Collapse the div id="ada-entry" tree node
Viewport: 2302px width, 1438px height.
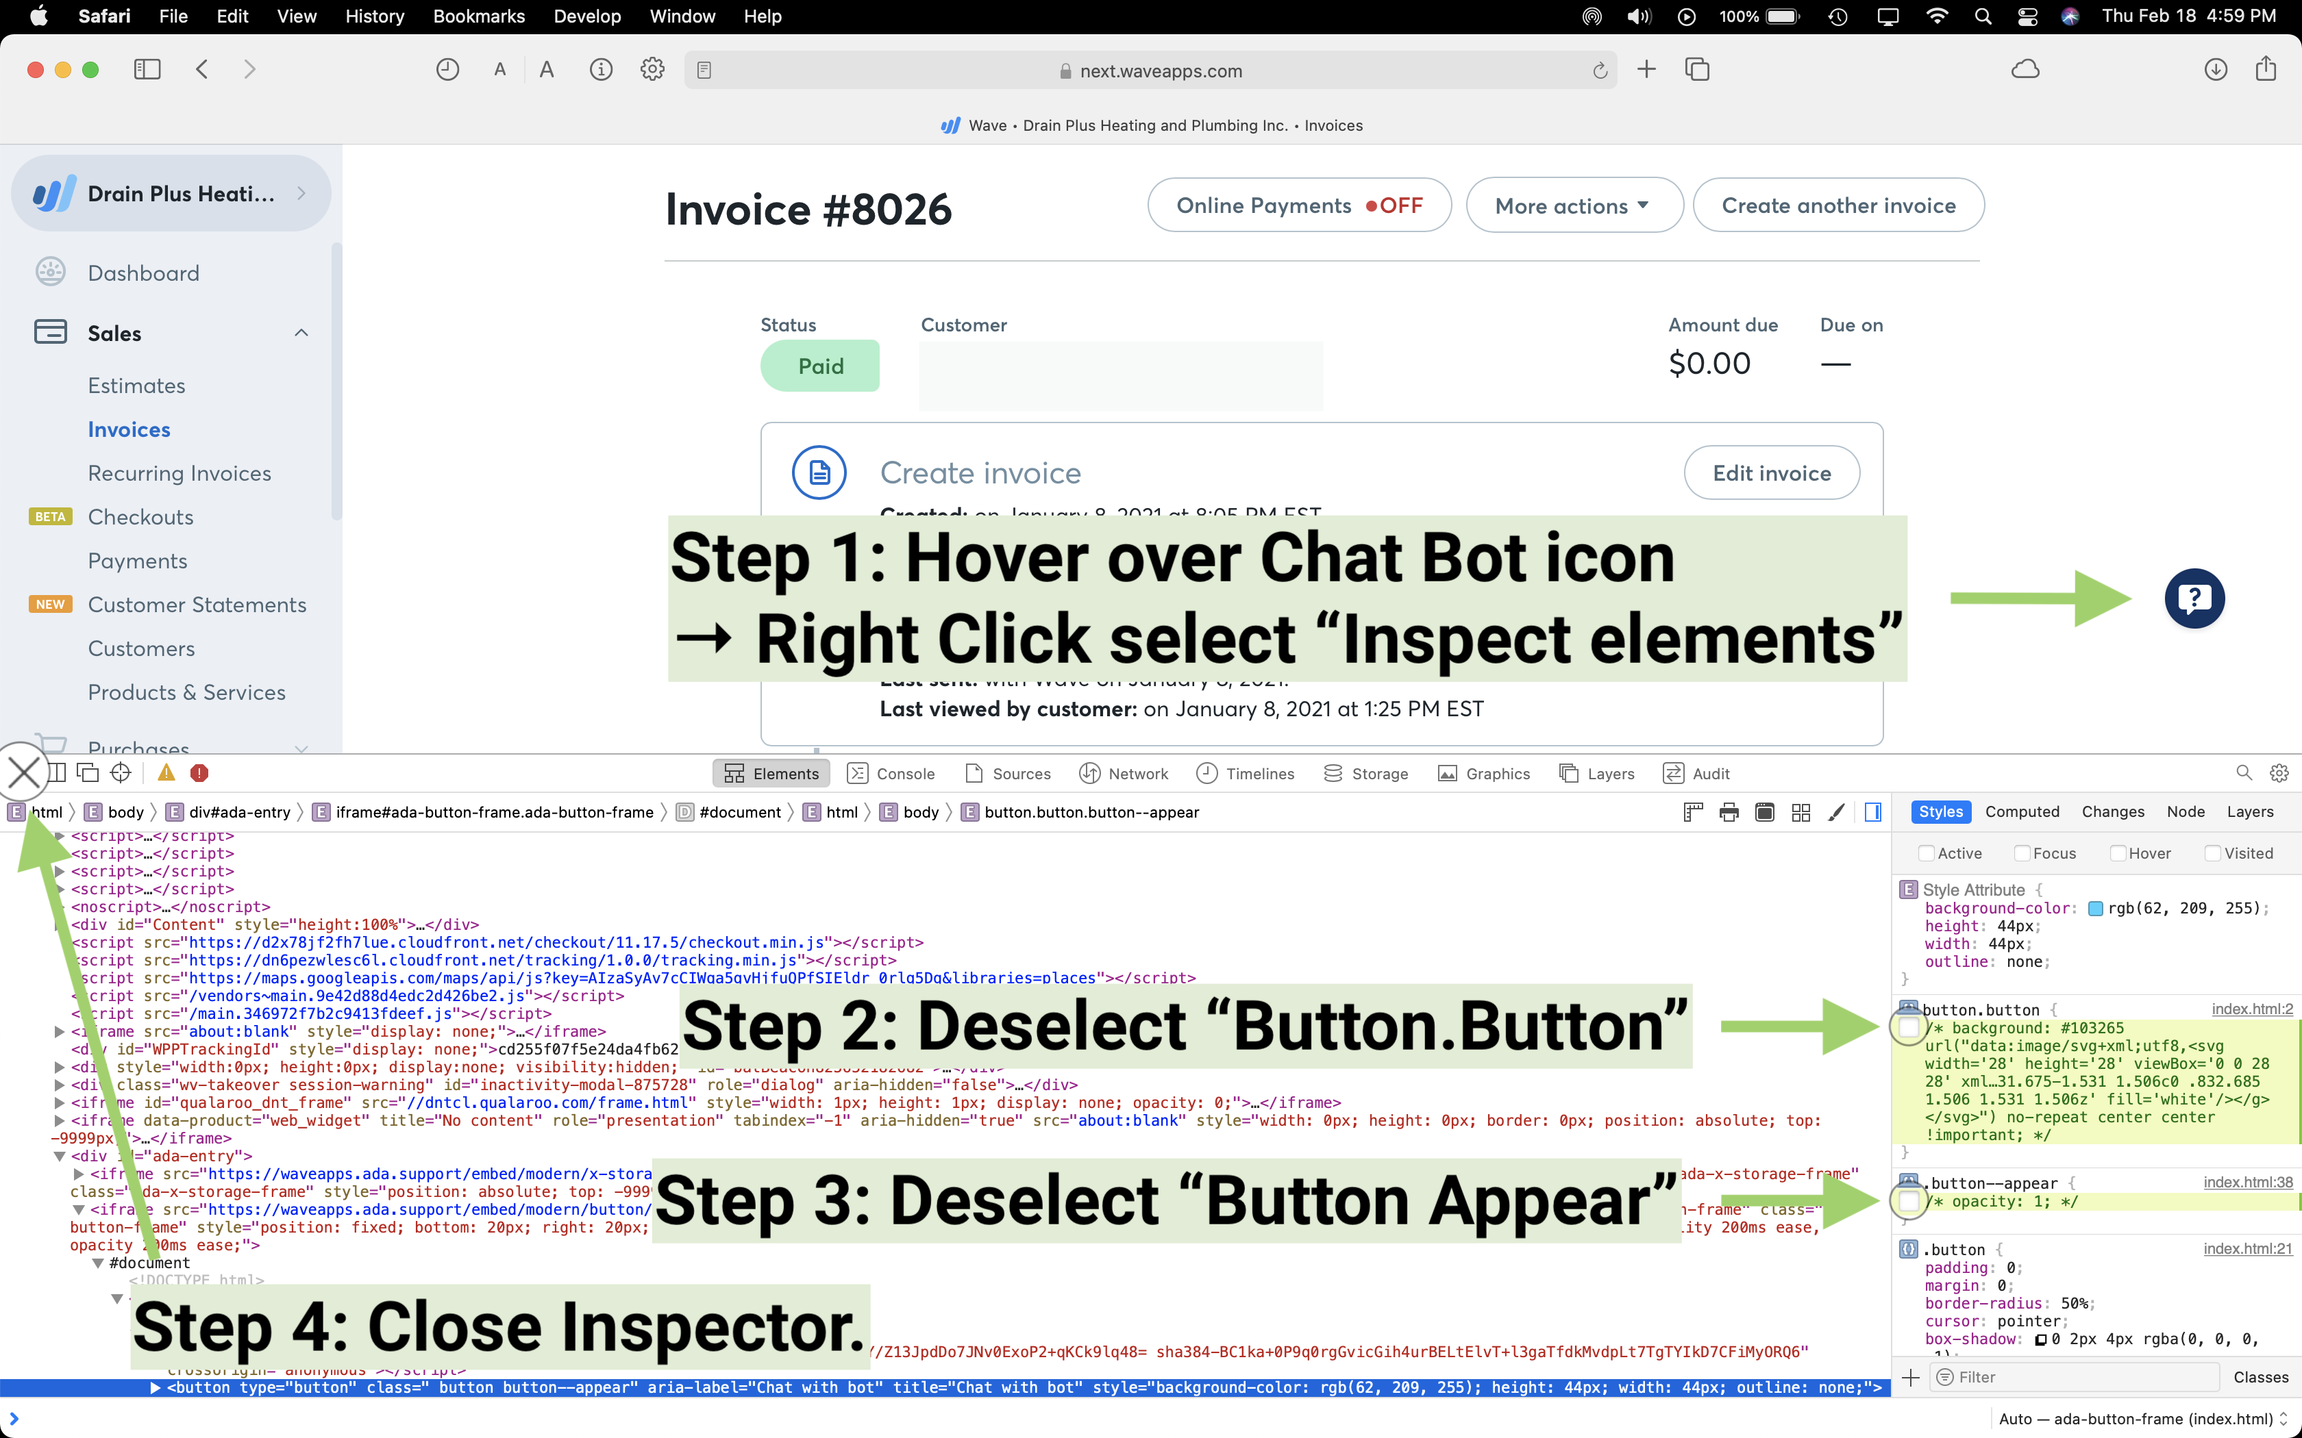click(x=59, y=1157)
